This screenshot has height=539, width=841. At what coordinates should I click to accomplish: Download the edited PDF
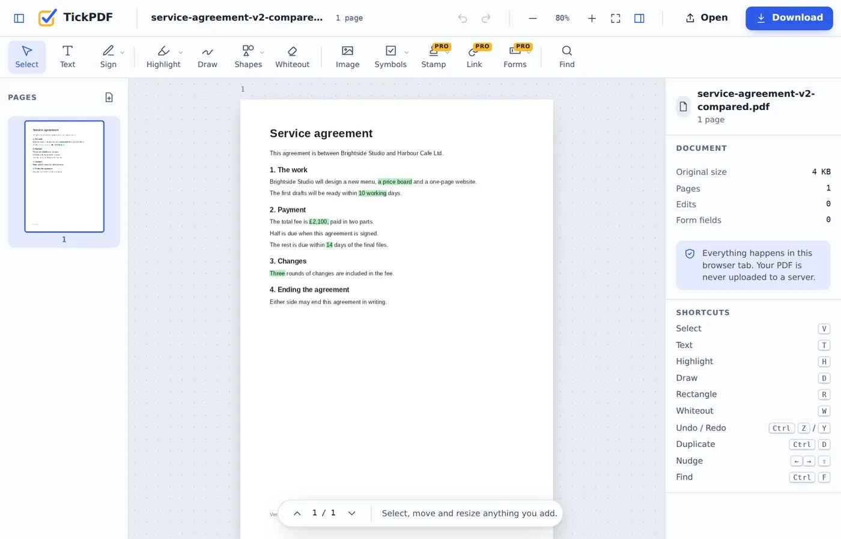(x=789, y=18)
